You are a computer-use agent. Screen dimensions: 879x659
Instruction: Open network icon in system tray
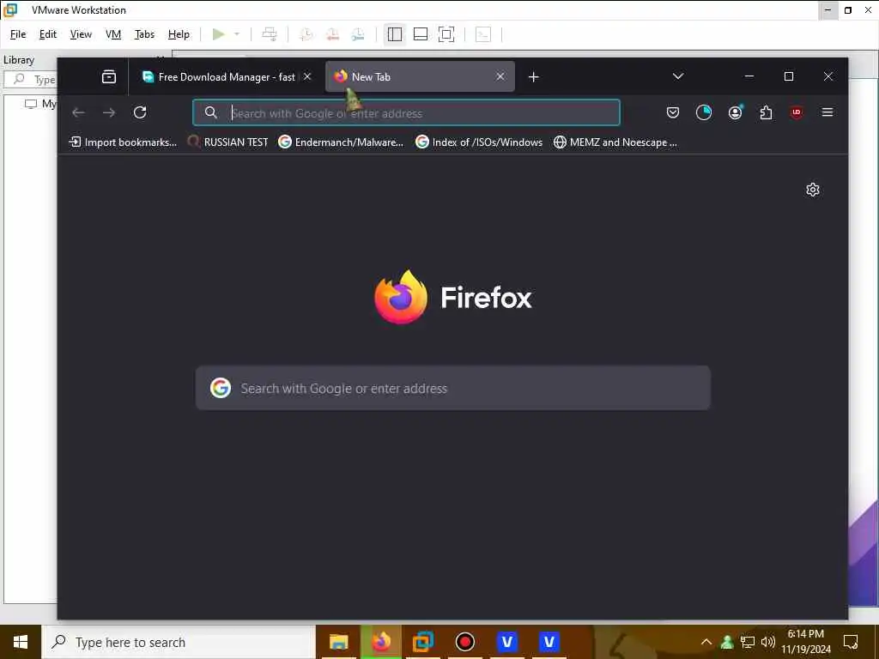click(x=748, y=642)
